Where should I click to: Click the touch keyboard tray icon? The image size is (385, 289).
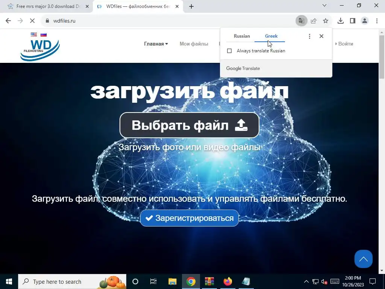pos(335,281)
